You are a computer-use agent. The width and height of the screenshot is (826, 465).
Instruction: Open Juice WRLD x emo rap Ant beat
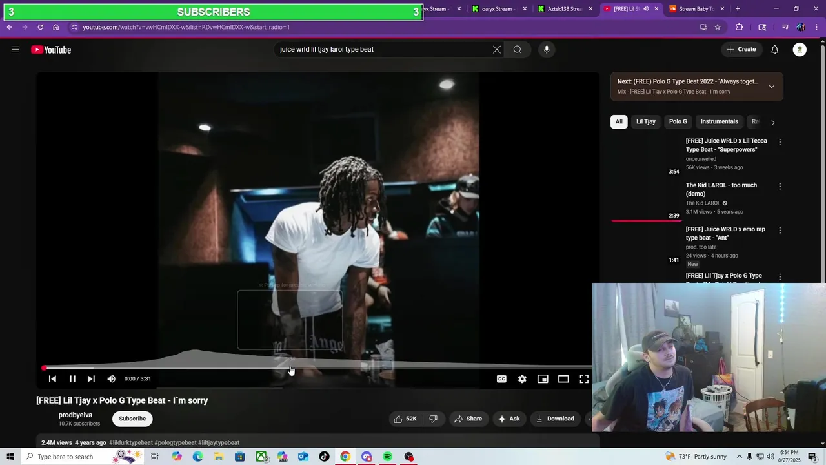[725, 233]
